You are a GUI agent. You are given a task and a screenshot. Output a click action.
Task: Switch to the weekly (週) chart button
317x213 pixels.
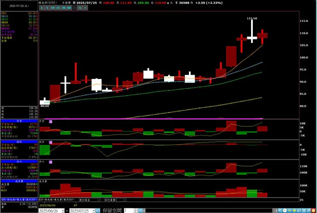80,8
